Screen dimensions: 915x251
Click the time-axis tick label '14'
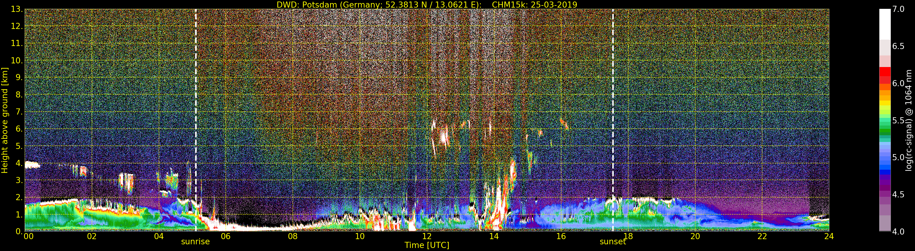(x=494, y=236)
